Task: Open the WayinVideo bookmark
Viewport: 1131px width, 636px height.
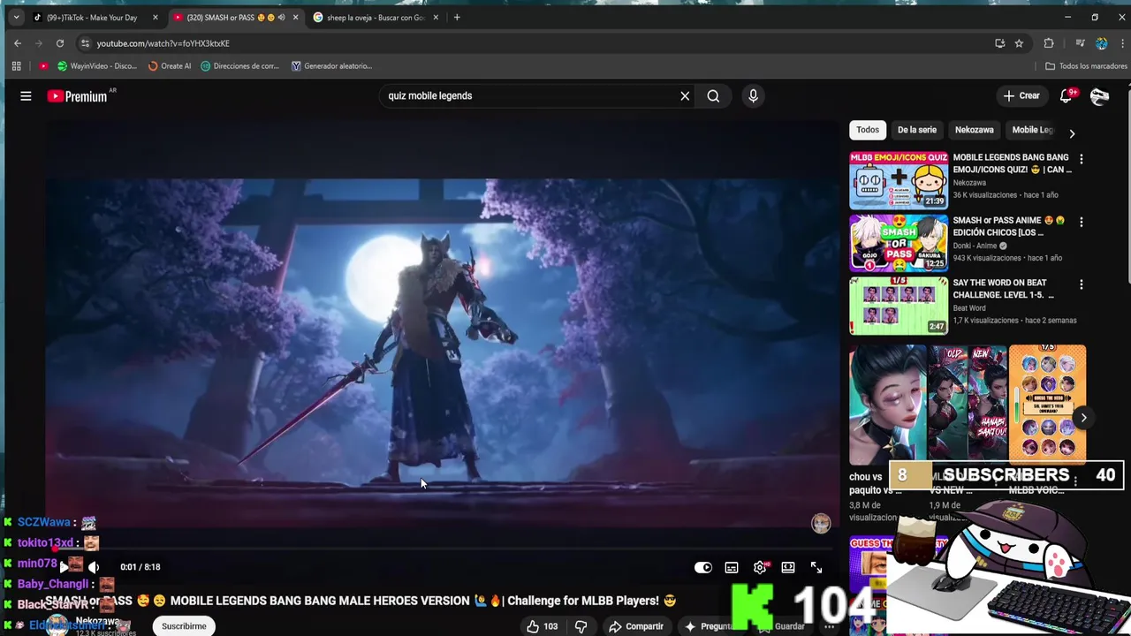Action: 96,66
